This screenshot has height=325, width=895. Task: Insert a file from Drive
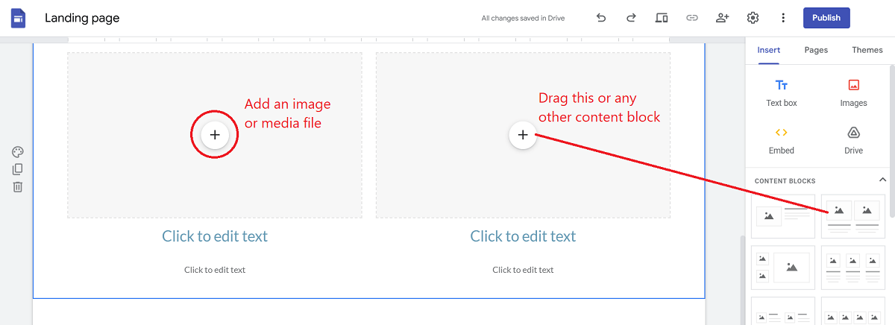(x=854, y=139)
